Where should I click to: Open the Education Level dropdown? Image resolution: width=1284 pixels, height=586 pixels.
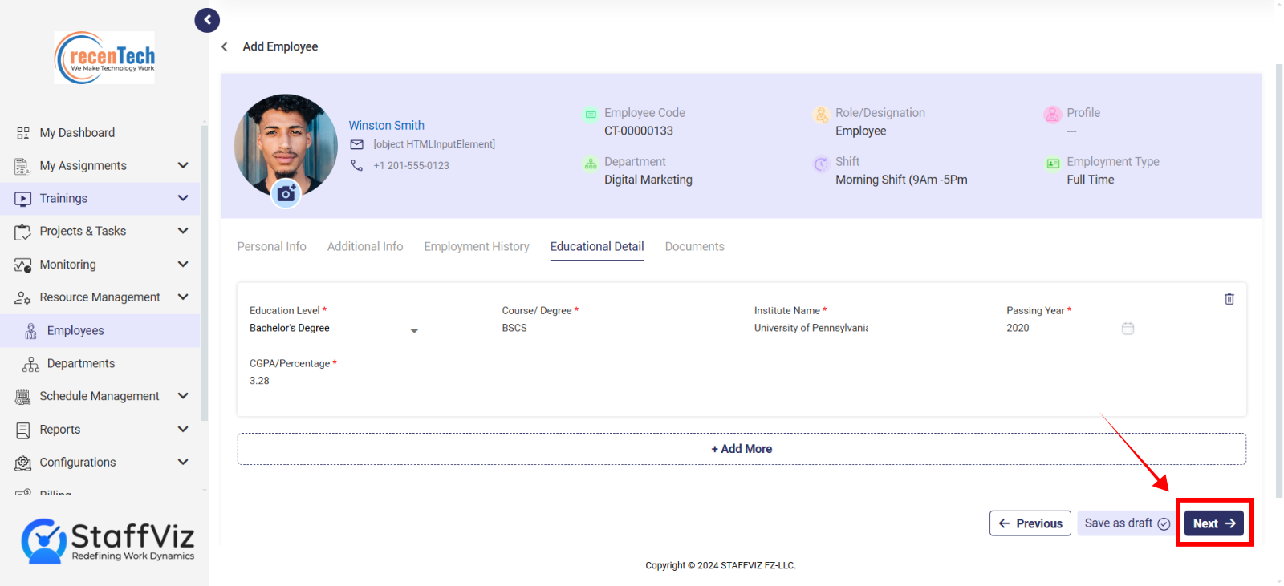[334, 329]
